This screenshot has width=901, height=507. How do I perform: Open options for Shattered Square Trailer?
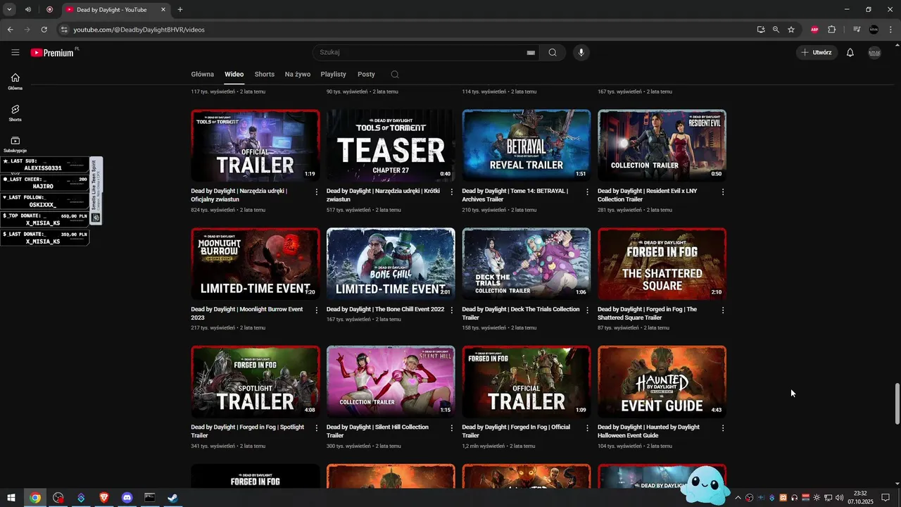tap(722, 310)
